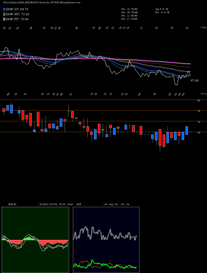This screenshot has height=273, width=207.
Task: Open the dark blue ADX indicator panel
Action: coord(106,240)
